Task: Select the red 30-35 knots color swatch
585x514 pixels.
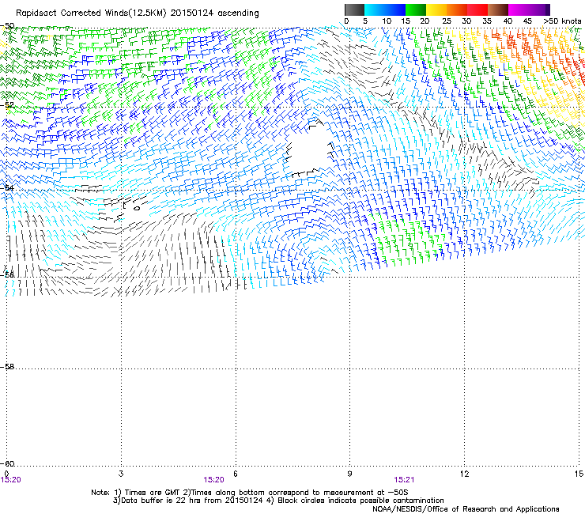Action: tap(477, 9)
